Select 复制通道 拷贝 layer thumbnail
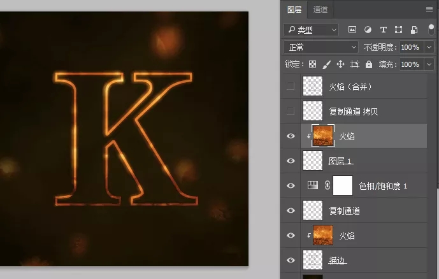Viewport: 439px width, 279px height. (313, 111)
